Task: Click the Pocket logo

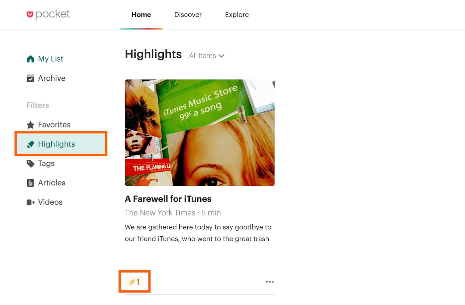Action: 48,14
